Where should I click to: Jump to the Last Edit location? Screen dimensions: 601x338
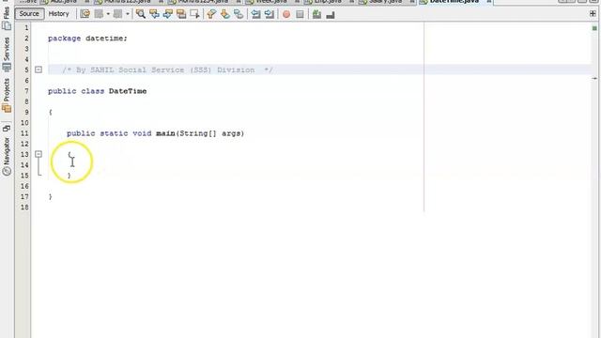[85, 14]
